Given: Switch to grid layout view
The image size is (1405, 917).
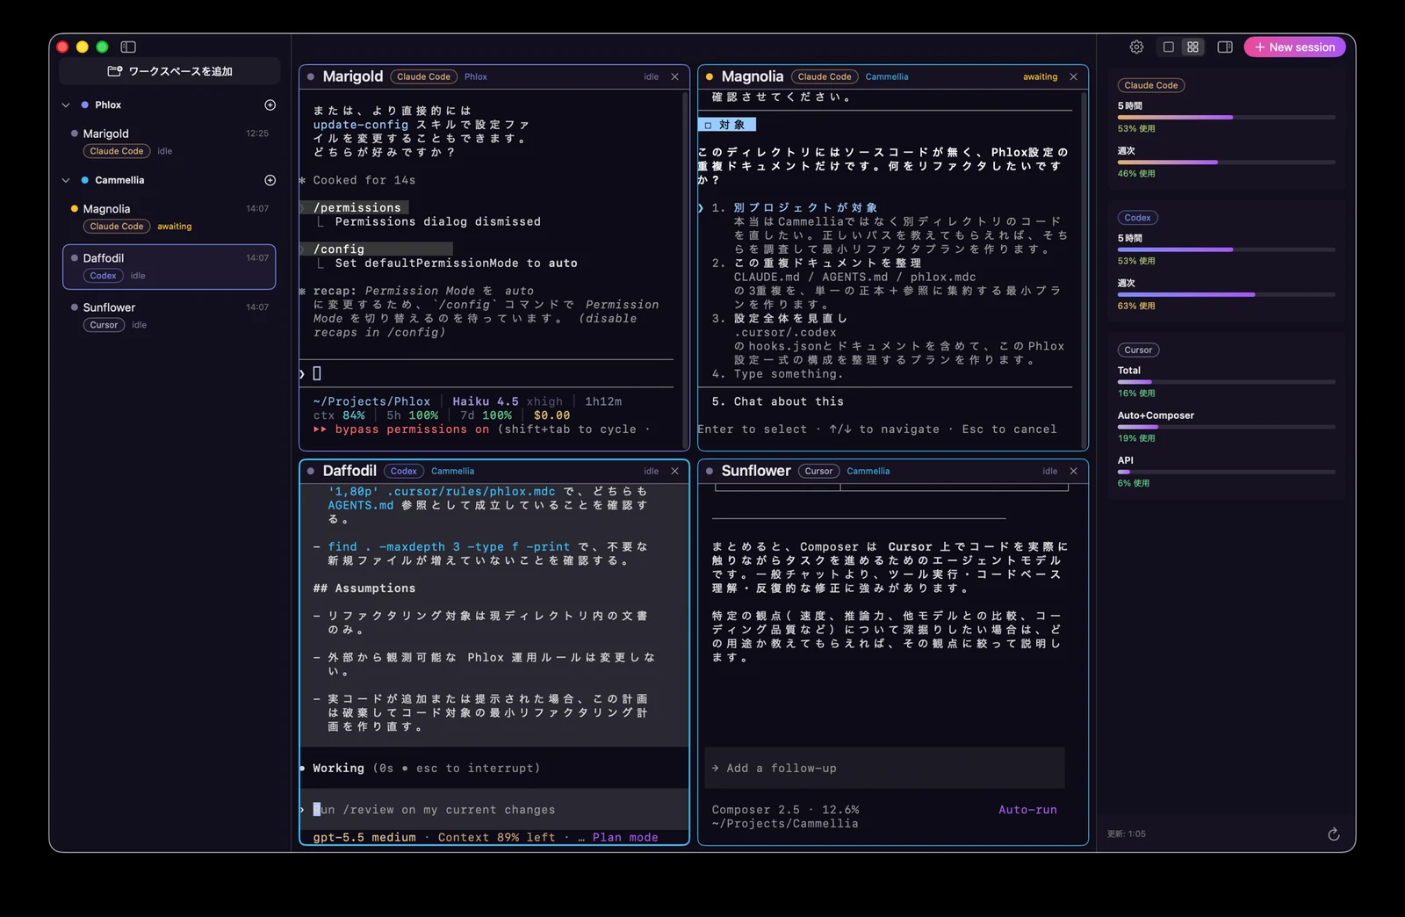Looking at the screenshot, I should pos(1192,47).
